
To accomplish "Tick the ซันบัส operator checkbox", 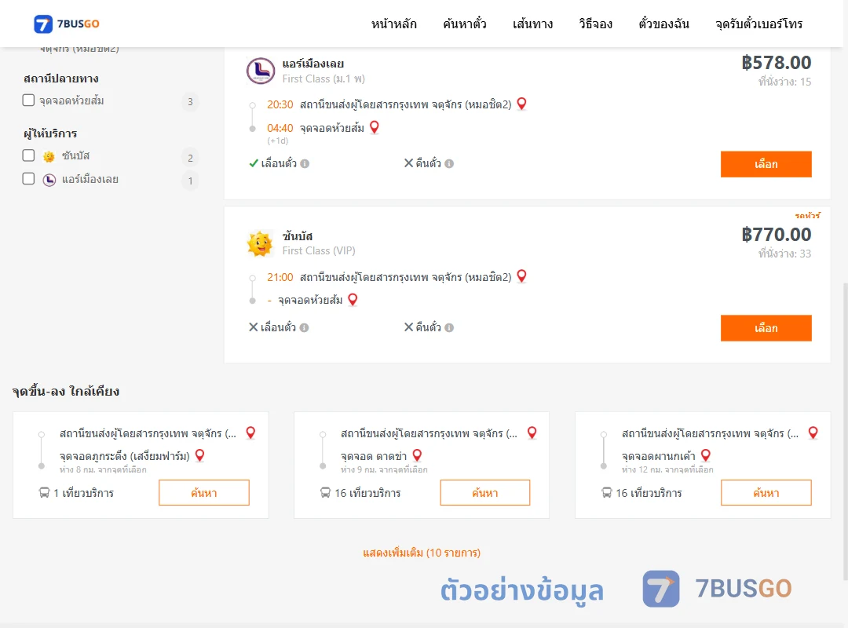I will click(x=29, y=155).
